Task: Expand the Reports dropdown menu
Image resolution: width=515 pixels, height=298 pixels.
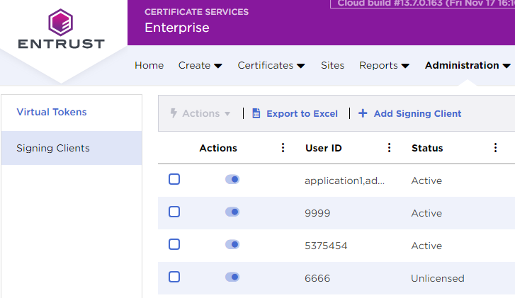Action: (384, 65)
